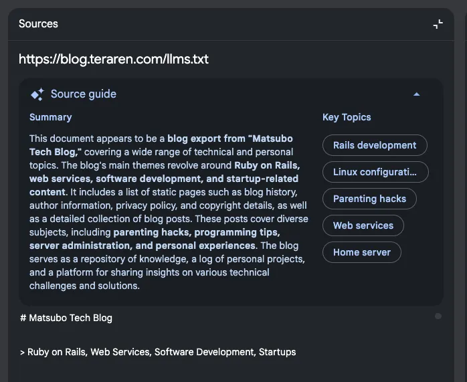
Task: Click the scroll indicator dot at right edge
Action: [438, 316]
